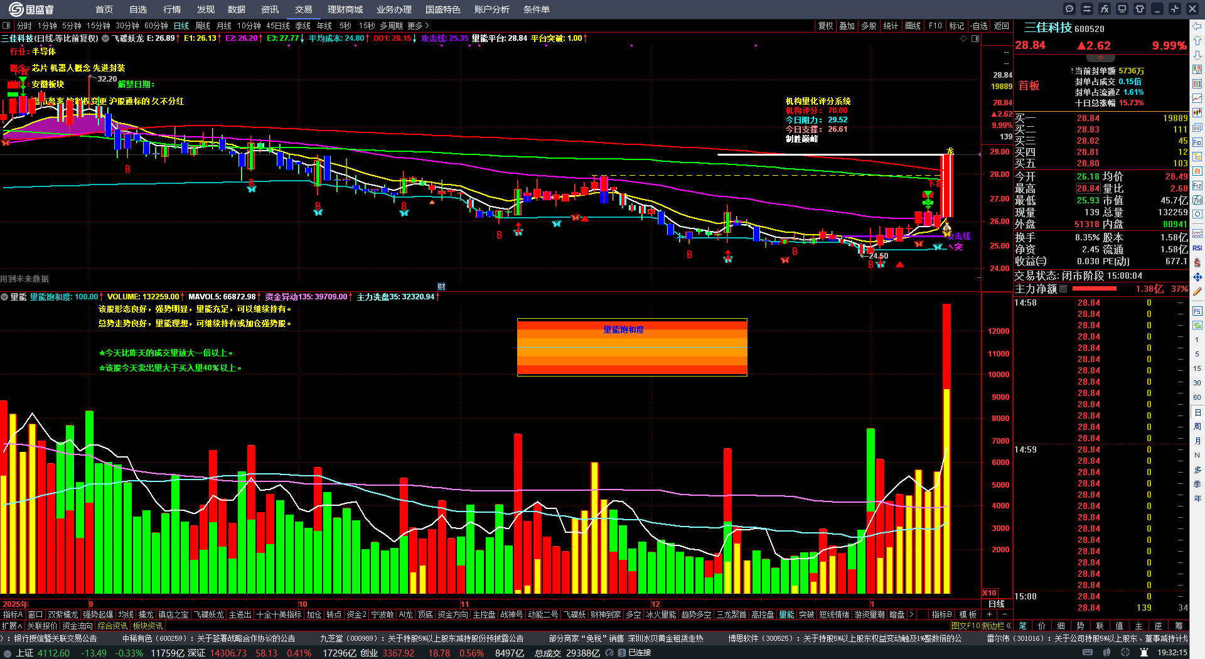The width and height of the screenshot is (1205, 659).
Task: Select the pencil drawing tool in sidebar
Action: [1197, 291]
